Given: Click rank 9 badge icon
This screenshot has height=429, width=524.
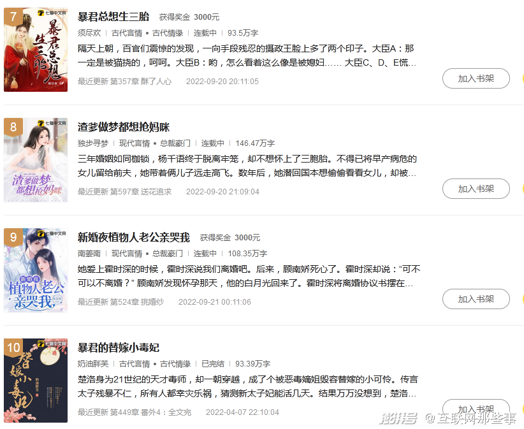Looking at the screenshot, I should pos(13,237).
